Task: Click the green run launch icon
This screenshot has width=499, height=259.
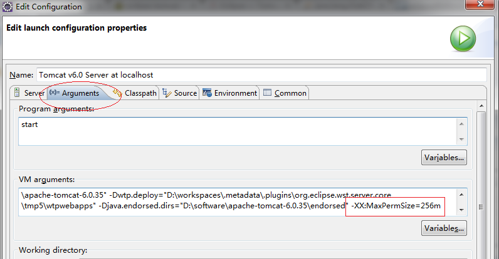Action: click(x=463, y=38)
